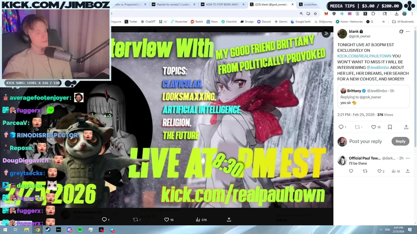
Task: Open the ChatGPT bookmark
Action: (148, 22)
